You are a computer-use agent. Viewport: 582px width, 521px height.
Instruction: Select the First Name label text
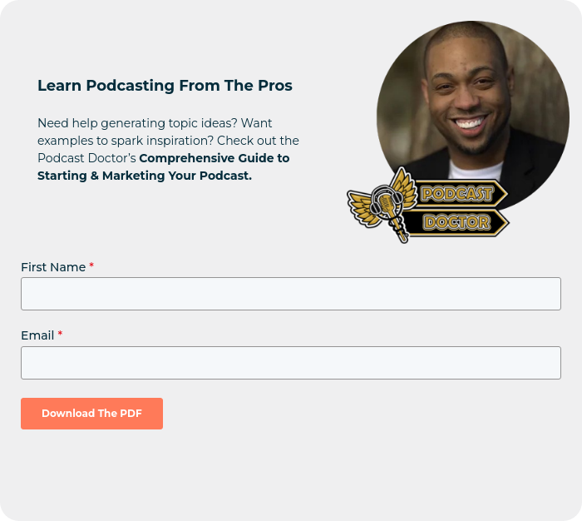(53, 267)
